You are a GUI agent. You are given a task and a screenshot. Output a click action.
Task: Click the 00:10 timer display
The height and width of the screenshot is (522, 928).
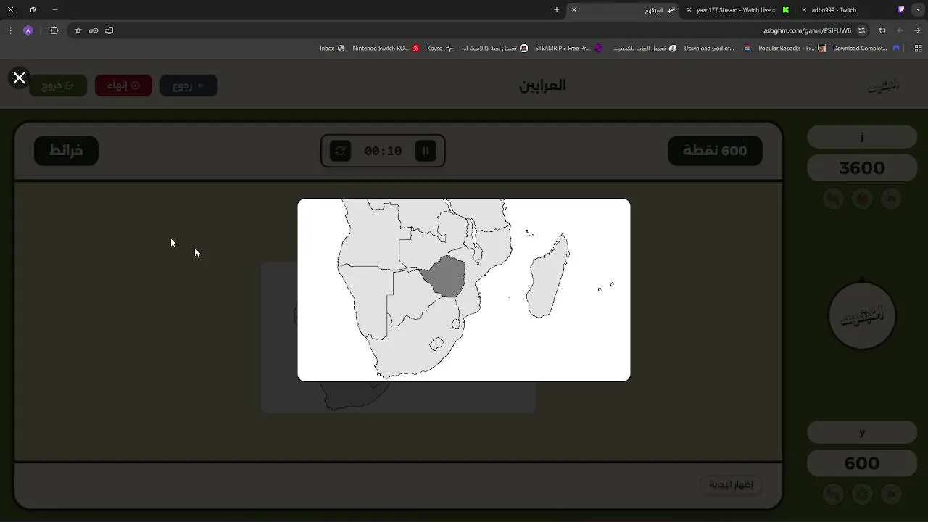pos(383,151)
